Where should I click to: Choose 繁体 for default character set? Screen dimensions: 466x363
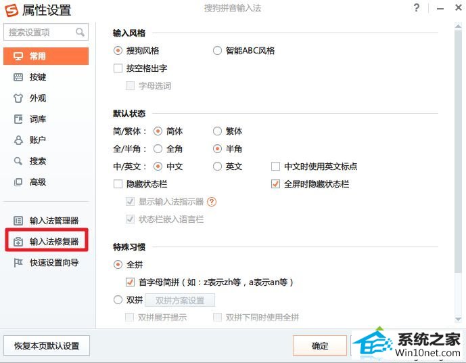point(217,131)
